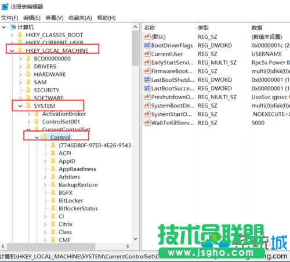Select the AppReadiness key

(x=77, y=169)
